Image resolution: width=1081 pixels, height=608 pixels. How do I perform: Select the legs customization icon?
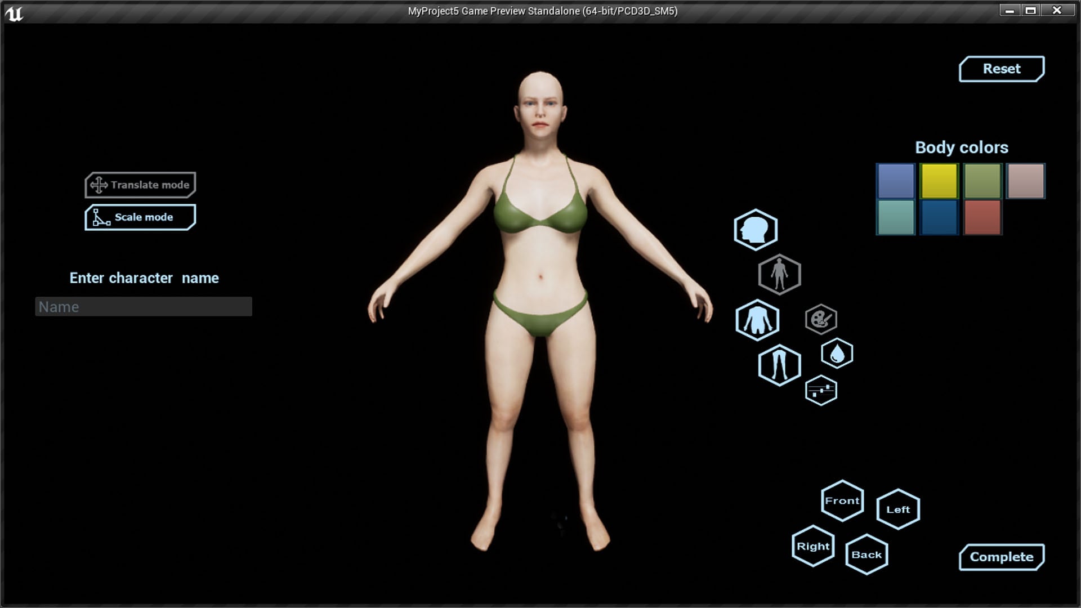coord(779,365)
